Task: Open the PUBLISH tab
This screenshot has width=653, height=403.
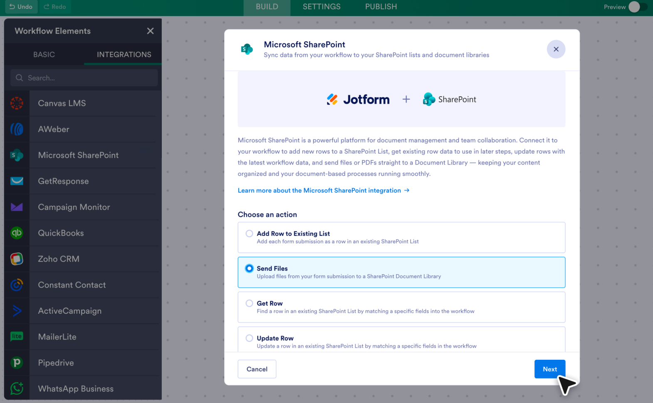Action: point(381,7)
